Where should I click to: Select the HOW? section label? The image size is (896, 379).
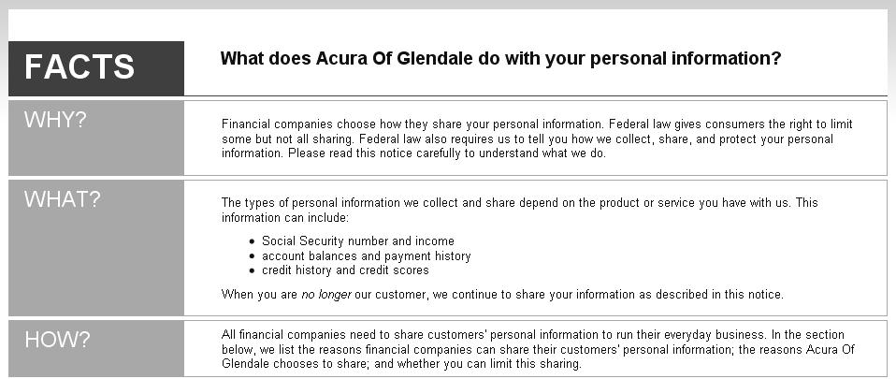[57, 340]
